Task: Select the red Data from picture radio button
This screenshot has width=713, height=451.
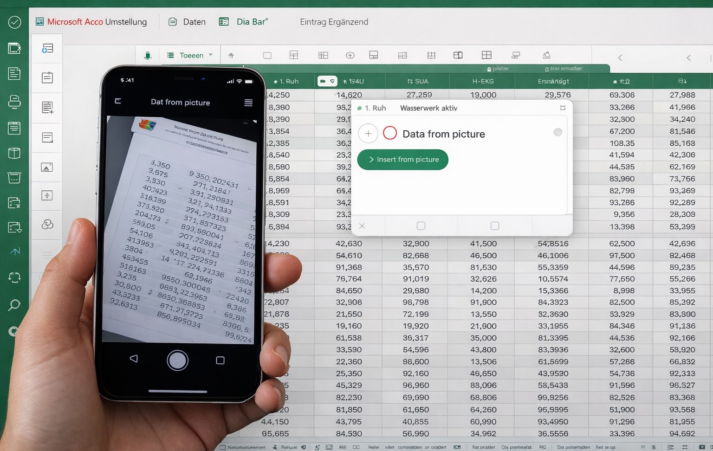Action: pyautogui.click(x=390, y=133)
